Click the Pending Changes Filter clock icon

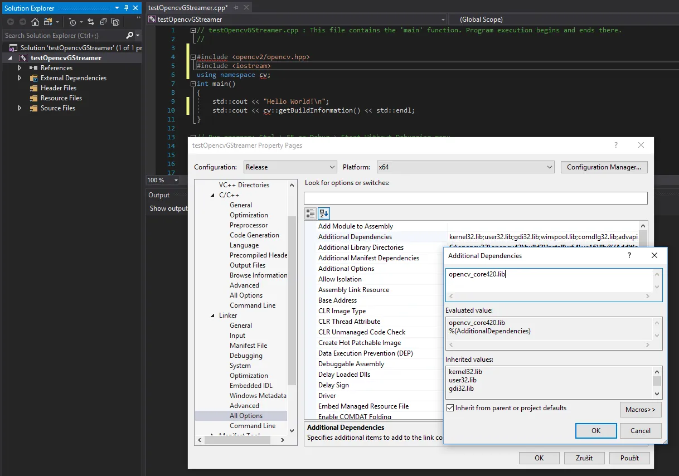pyautogui.click(x=73, y=22)
